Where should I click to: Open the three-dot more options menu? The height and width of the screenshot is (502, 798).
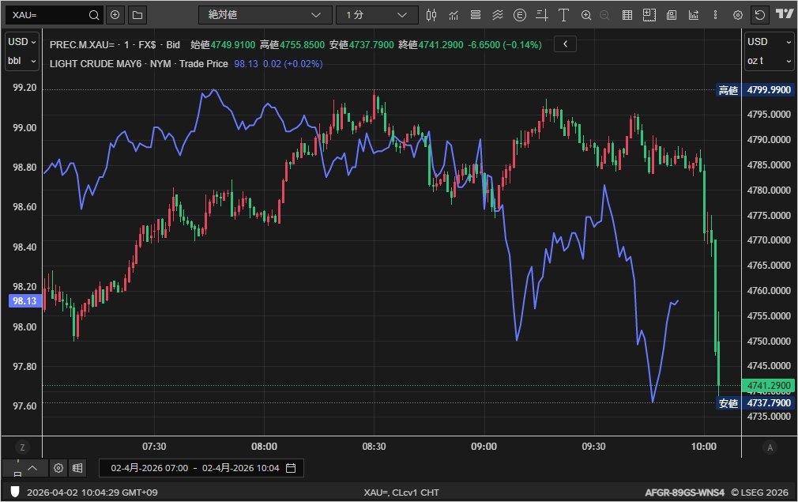point(716,15)
